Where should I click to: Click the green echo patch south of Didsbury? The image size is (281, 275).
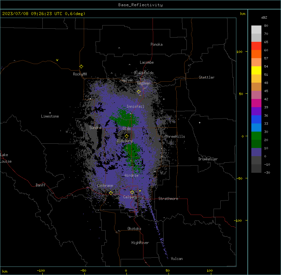(133, 156)
